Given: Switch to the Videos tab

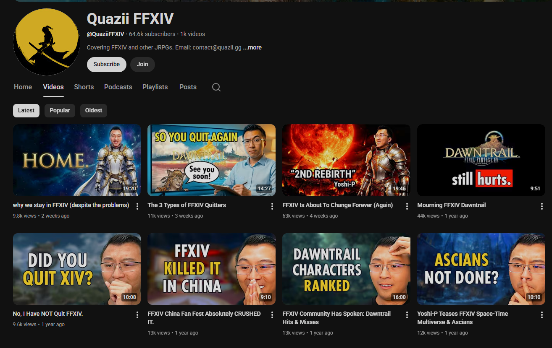Looking at the screenshot, I should point(53,87).
